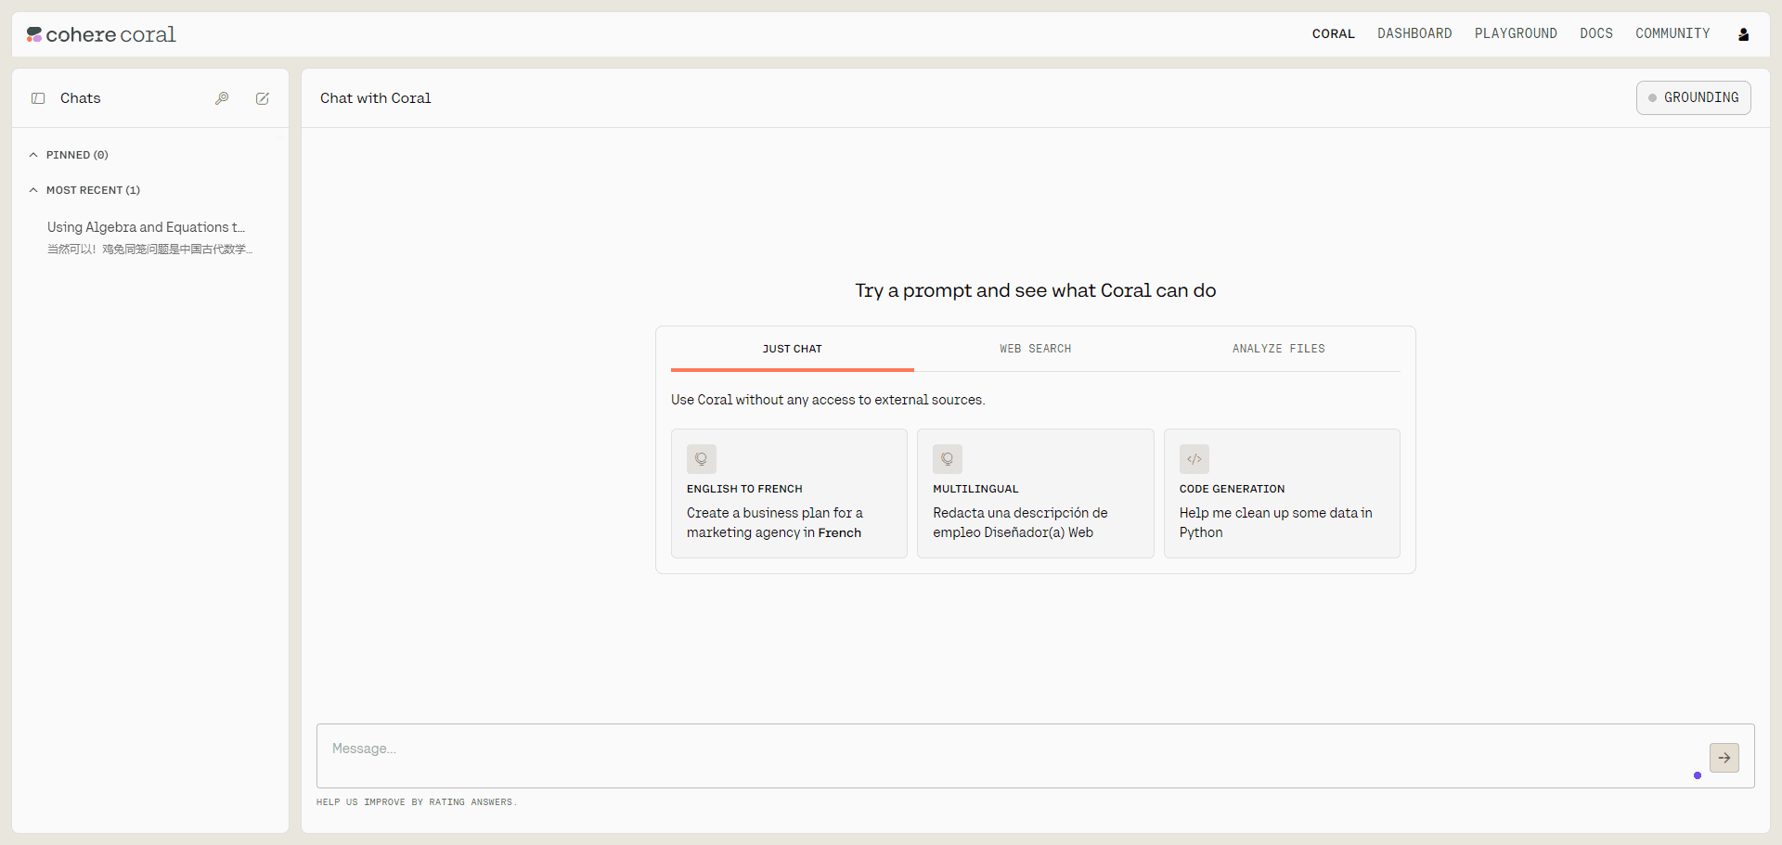The image size is (1782, 845).
Task: Open the Playground link
Action: (x=1516, y=33)
